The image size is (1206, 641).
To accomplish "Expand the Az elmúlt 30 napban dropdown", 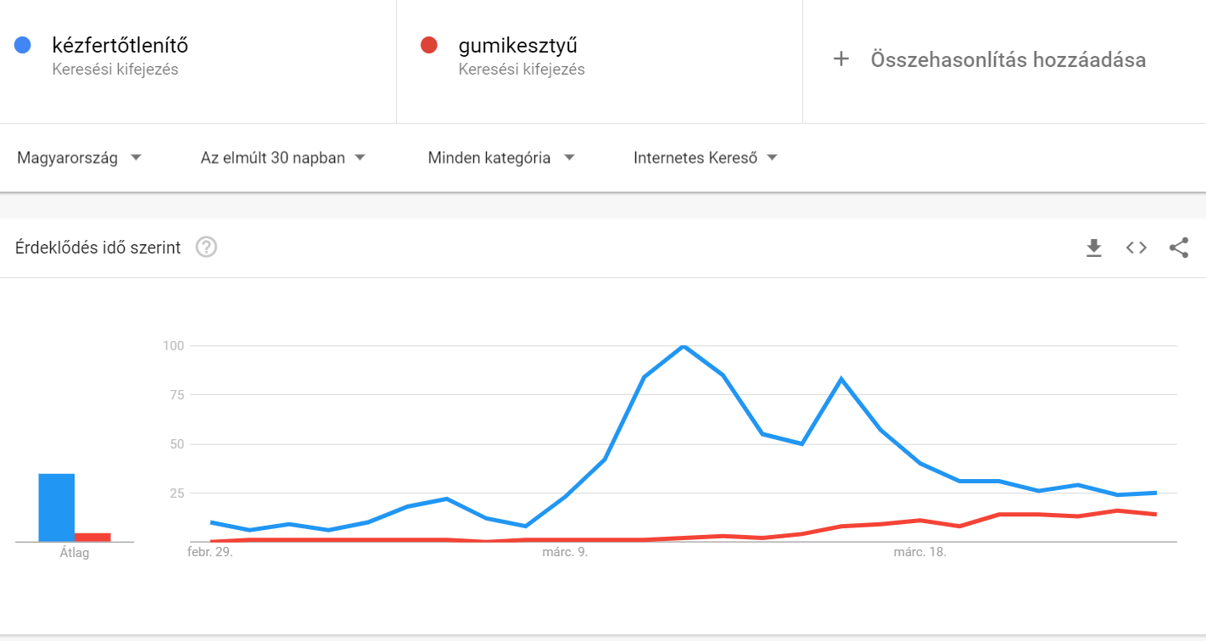I will (282, 158).
